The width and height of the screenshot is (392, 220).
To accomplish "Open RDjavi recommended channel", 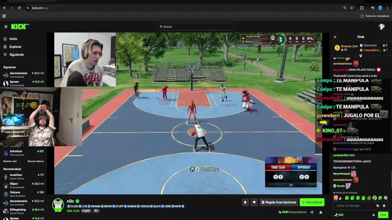I will pyautogui.click(x=23, y=185).
